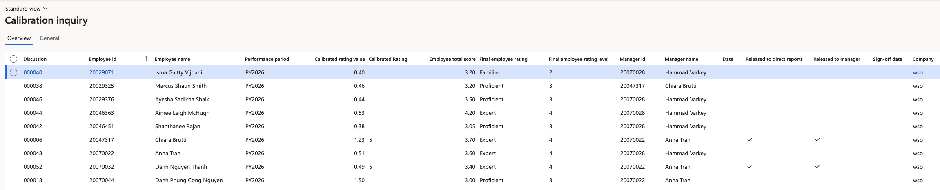Toggle Released to direct reports check for Chiara Brutti

(x=750, y=140)
